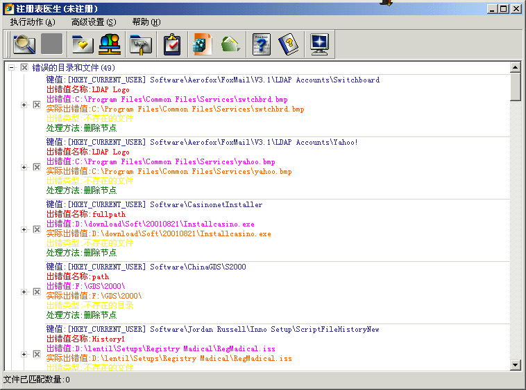
Task: Click the green open folder icon
Action: click(x=230, y=44)
